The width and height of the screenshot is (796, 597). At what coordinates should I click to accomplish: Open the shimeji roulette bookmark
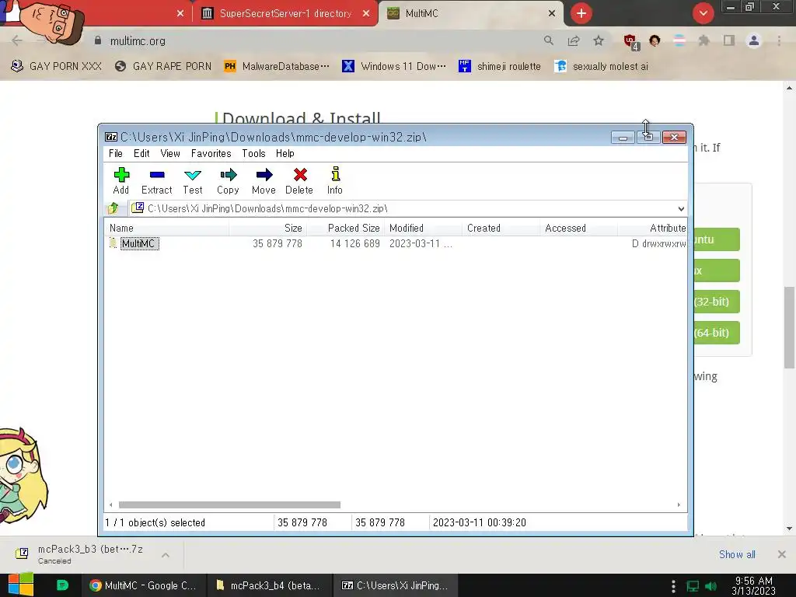click(500, 66)
